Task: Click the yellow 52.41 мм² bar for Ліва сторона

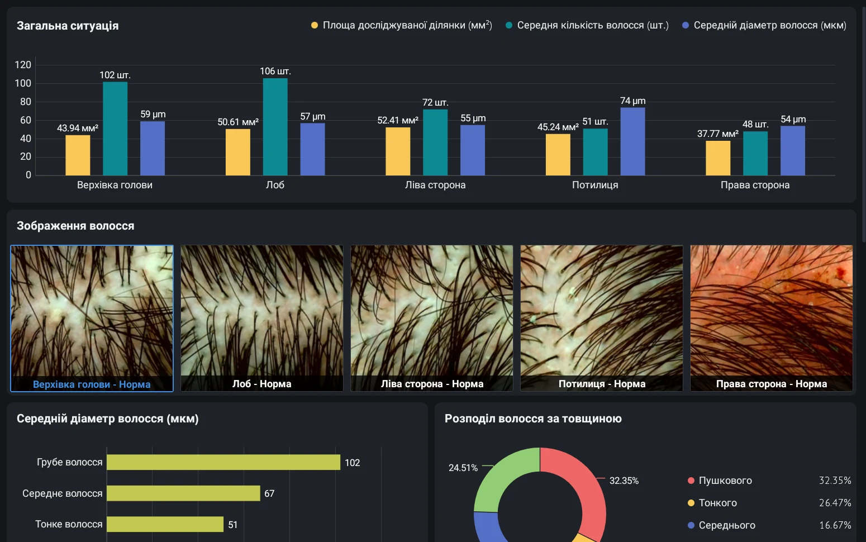Action: pos(398,151)
